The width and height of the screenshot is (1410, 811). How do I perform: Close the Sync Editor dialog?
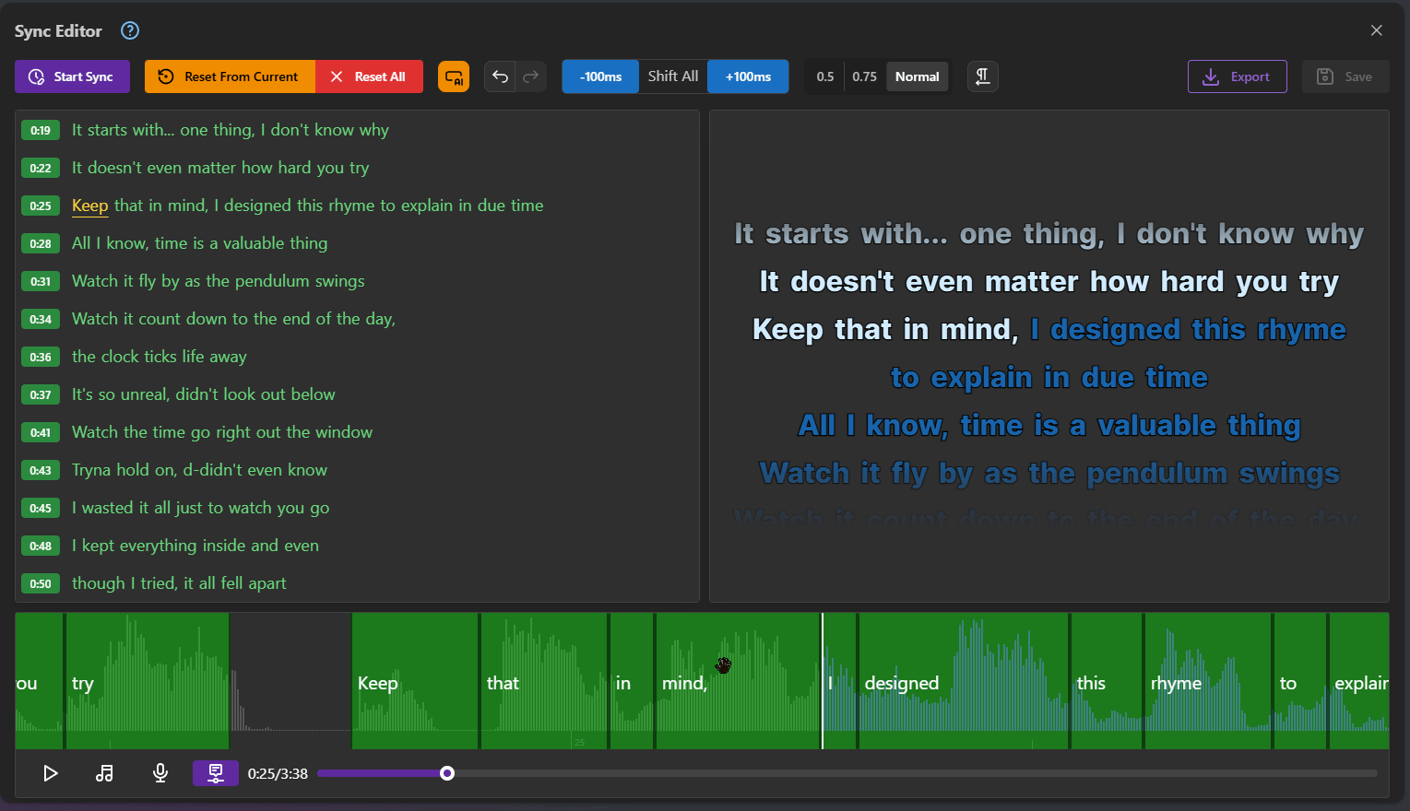click(1377, 30)
